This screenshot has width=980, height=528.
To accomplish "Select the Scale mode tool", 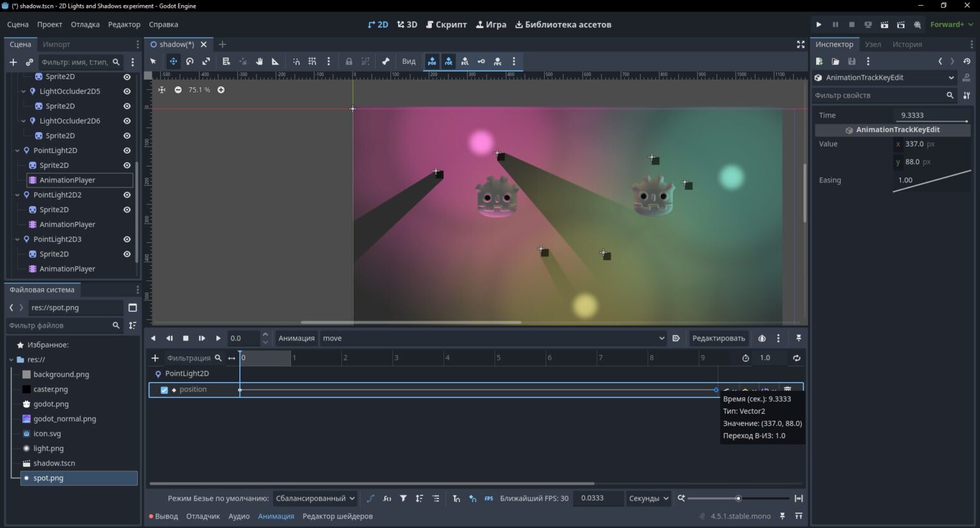I will (x=206, y=61).
